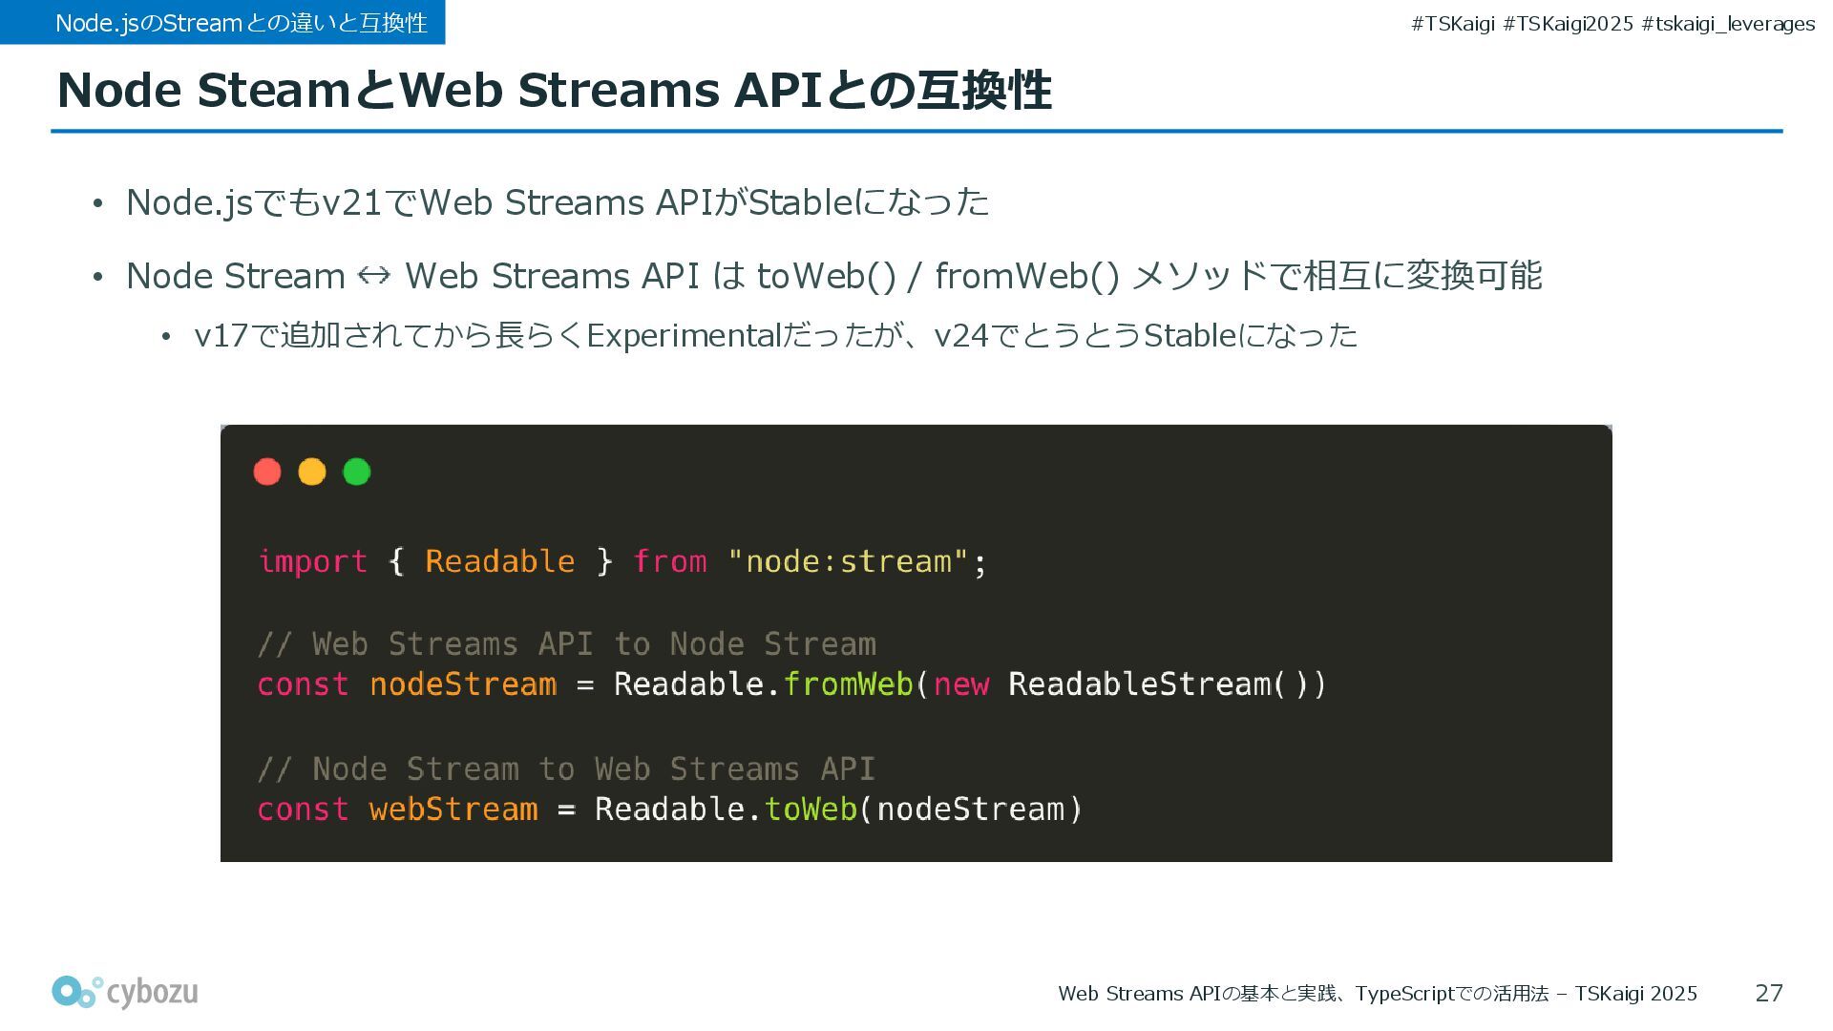
Task: Click the bidirectional arrow between Node Stream and Web Streams
Action: click(374, 276)
